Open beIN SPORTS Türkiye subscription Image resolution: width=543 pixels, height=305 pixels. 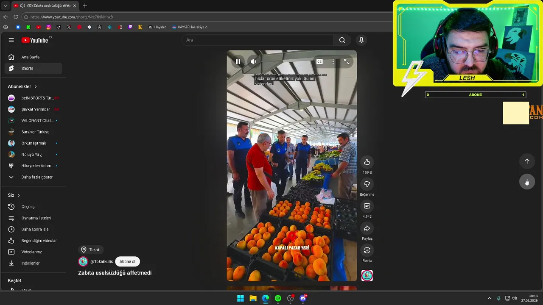[34, 98]
